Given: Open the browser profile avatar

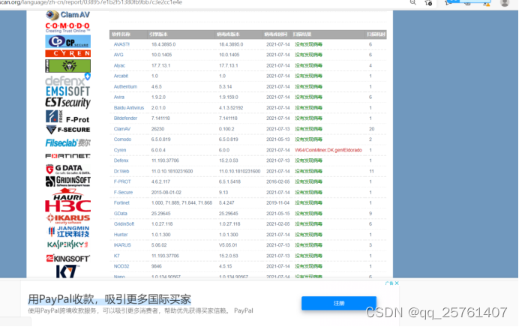Looking at the screenshot, I should pos(505,3).
